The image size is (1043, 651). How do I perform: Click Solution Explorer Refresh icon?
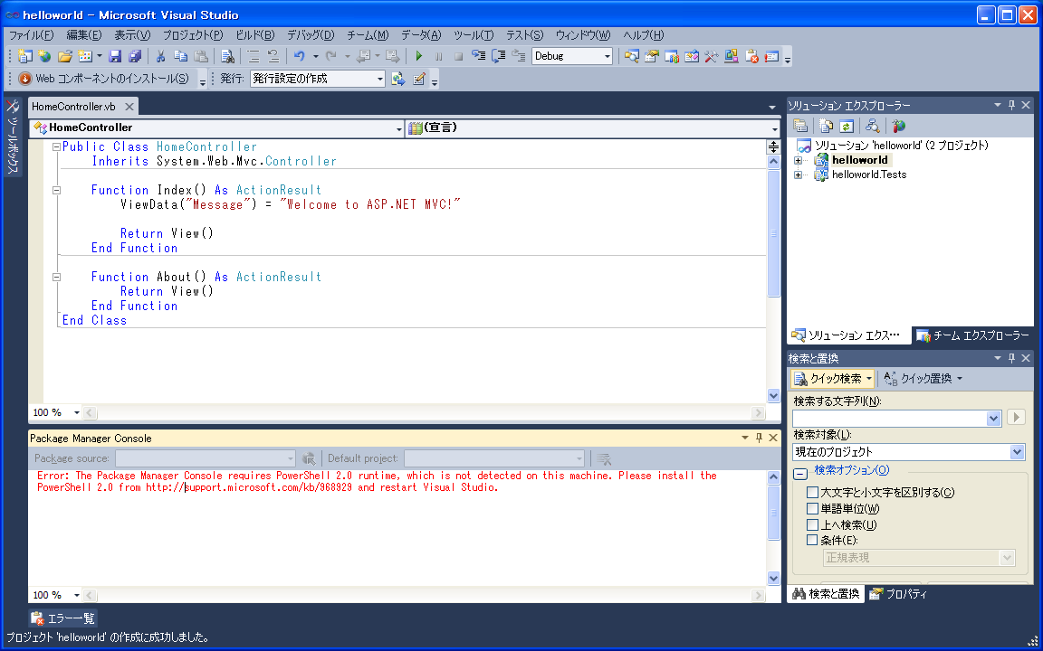[x=847, y=127]
